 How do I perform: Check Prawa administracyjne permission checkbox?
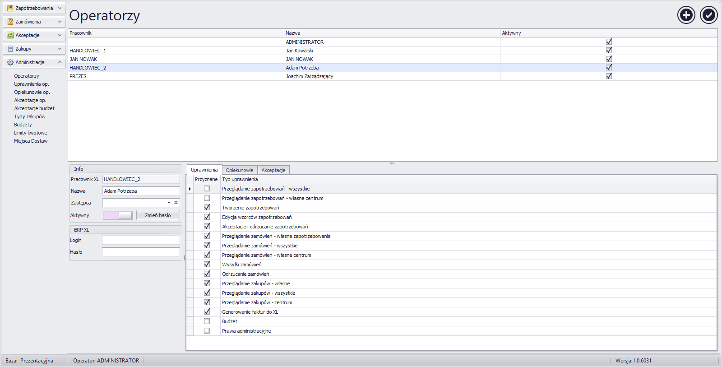(207, 331)
